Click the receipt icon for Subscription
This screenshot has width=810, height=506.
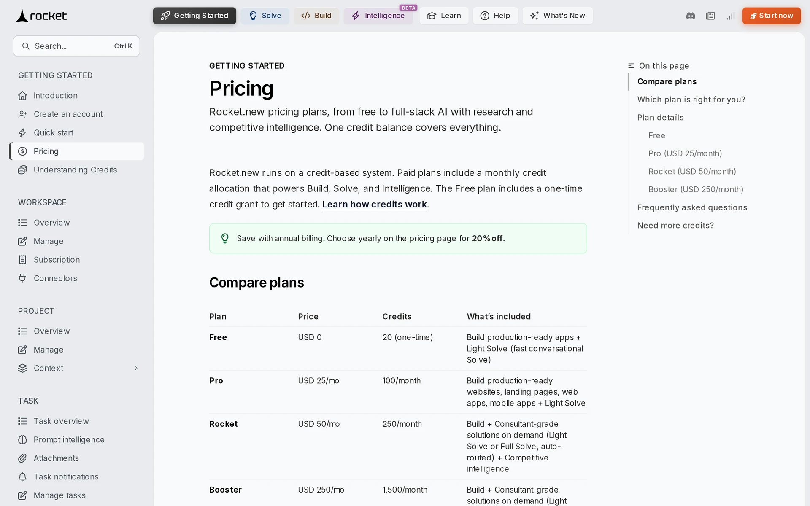[22, 260]
